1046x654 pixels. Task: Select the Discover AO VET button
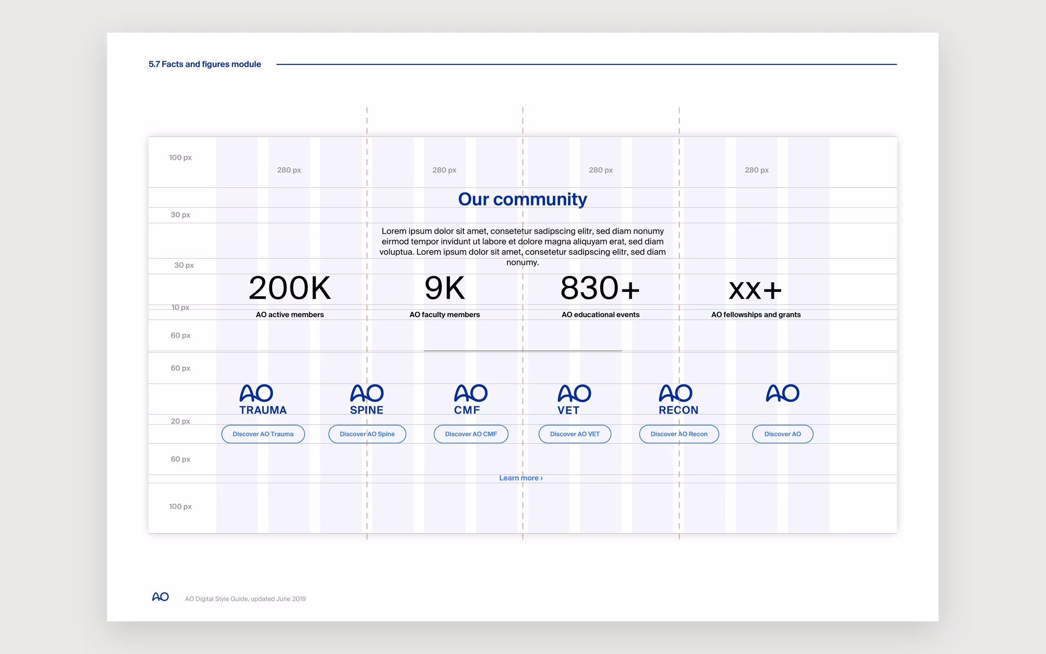[574, 434]
